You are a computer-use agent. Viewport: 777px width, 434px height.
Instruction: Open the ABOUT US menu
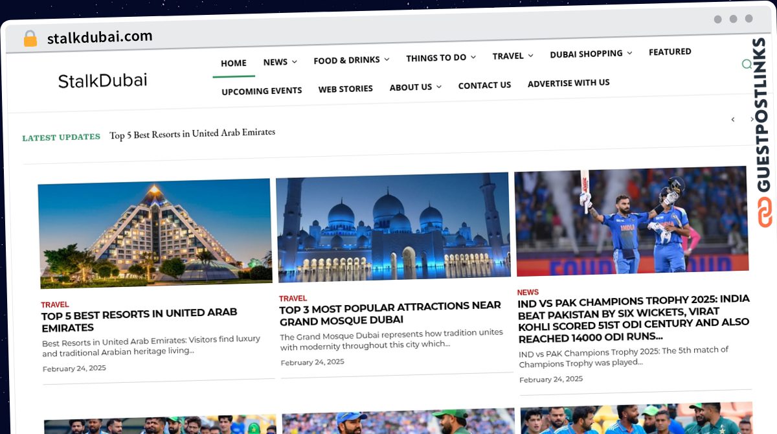(x=411, y=87)
